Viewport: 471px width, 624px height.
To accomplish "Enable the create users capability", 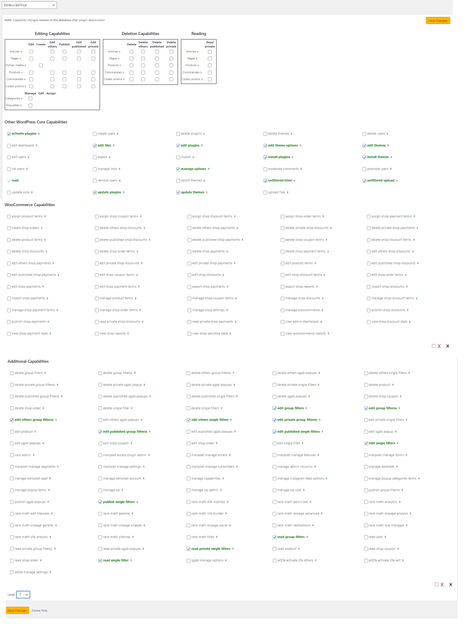I will pos(95,134).
